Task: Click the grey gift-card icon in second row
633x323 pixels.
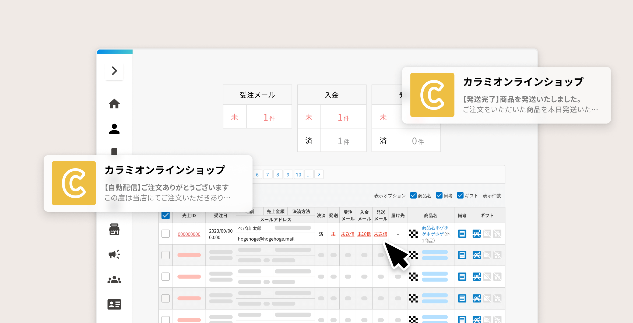Action: point(487,255)
